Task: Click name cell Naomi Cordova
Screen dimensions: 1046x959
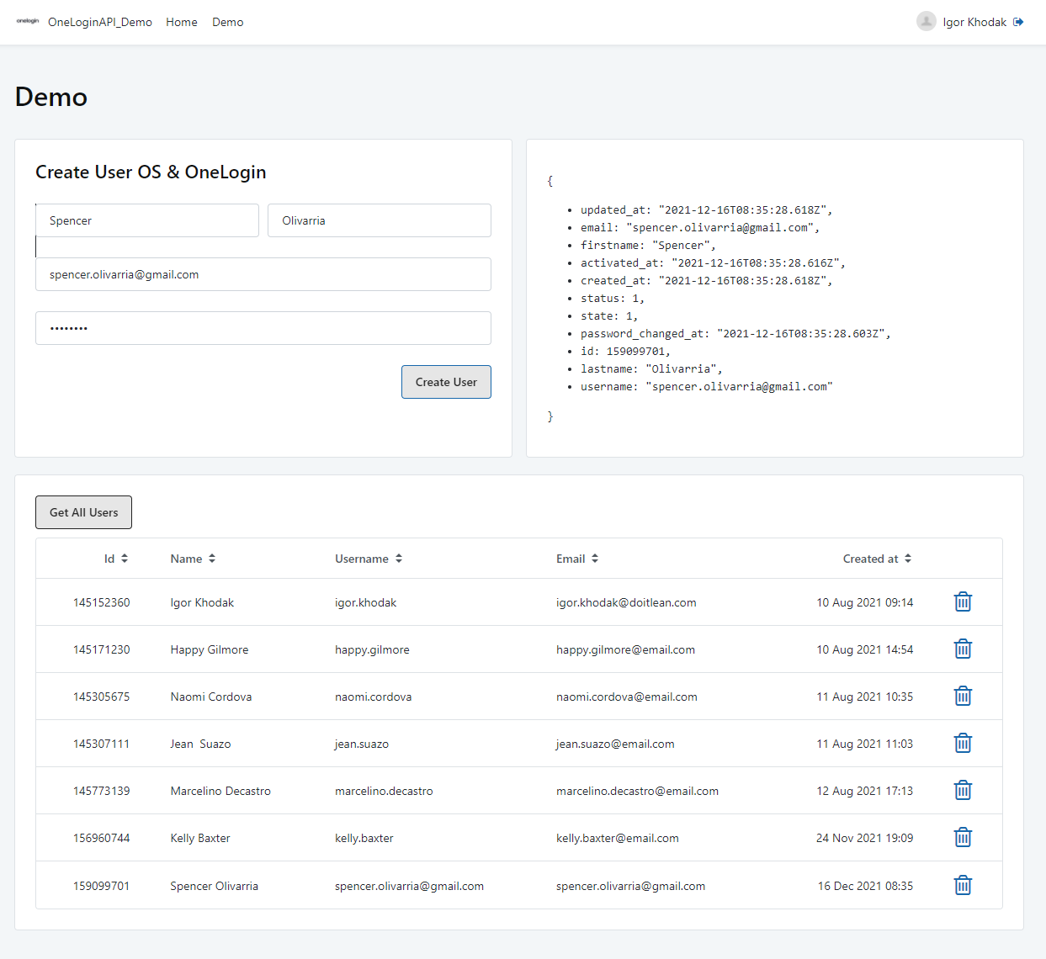Action: click(211, 697)
